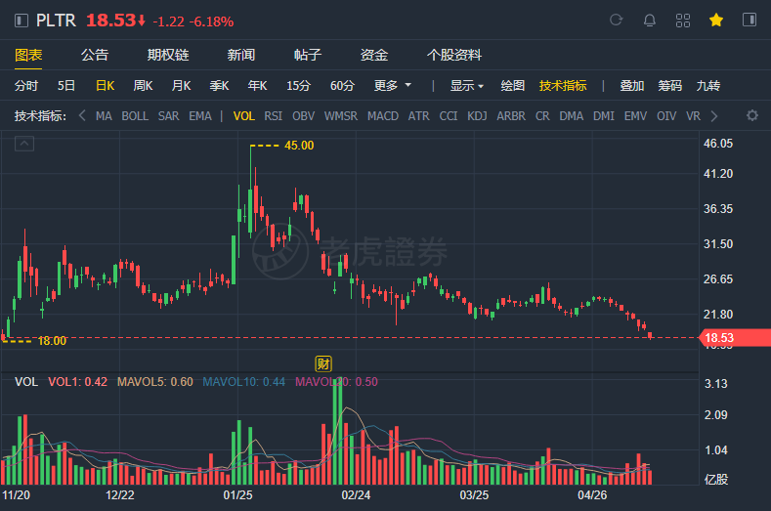This screenshot has height=511, width=771.
Task: Click the PLTR ticker symbol
Action: point(56,21)
